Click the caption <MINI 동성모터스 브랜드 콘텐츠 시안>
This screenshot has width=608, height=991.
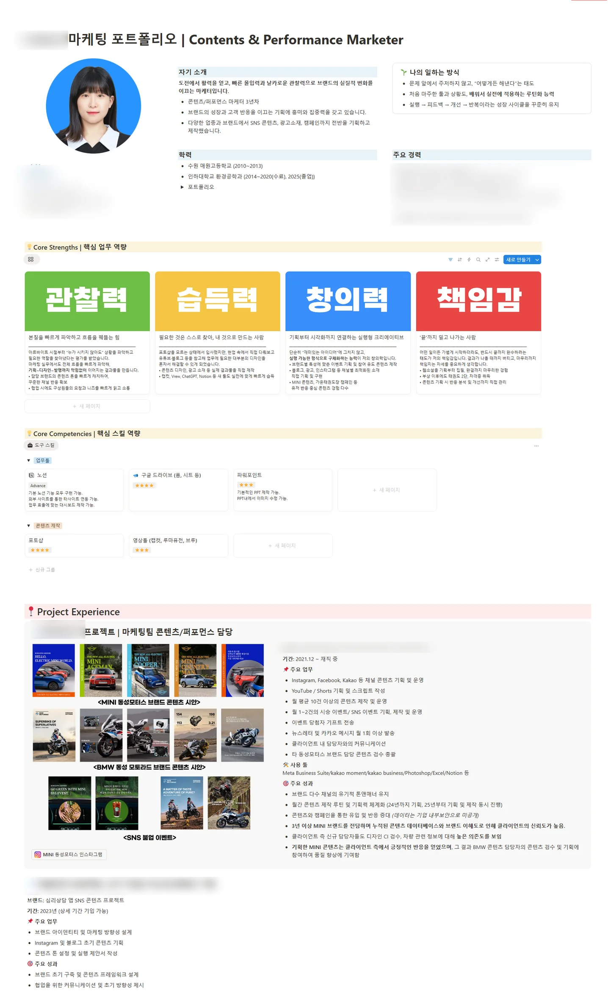coord(149,702)
